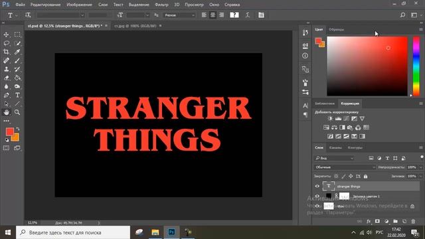Align text right
This screenshot has height=239, width=425.
[221, 15]
